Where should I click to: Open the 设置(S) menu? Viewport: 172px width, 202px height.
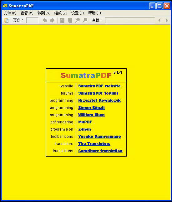[x=78, y=13]
